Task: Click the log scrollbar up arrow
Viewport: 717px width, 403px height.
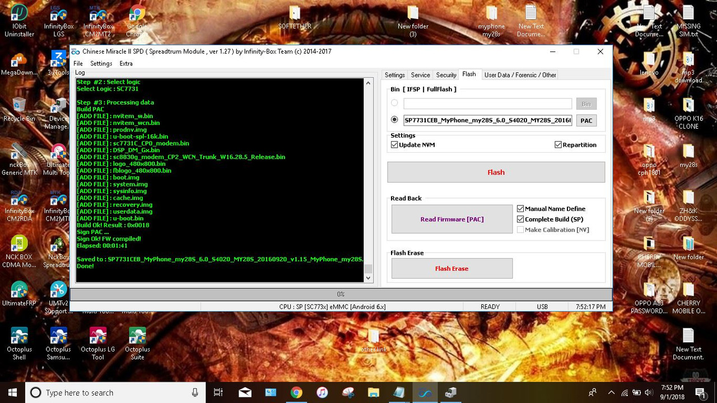Action: click(x=368, y=83)
